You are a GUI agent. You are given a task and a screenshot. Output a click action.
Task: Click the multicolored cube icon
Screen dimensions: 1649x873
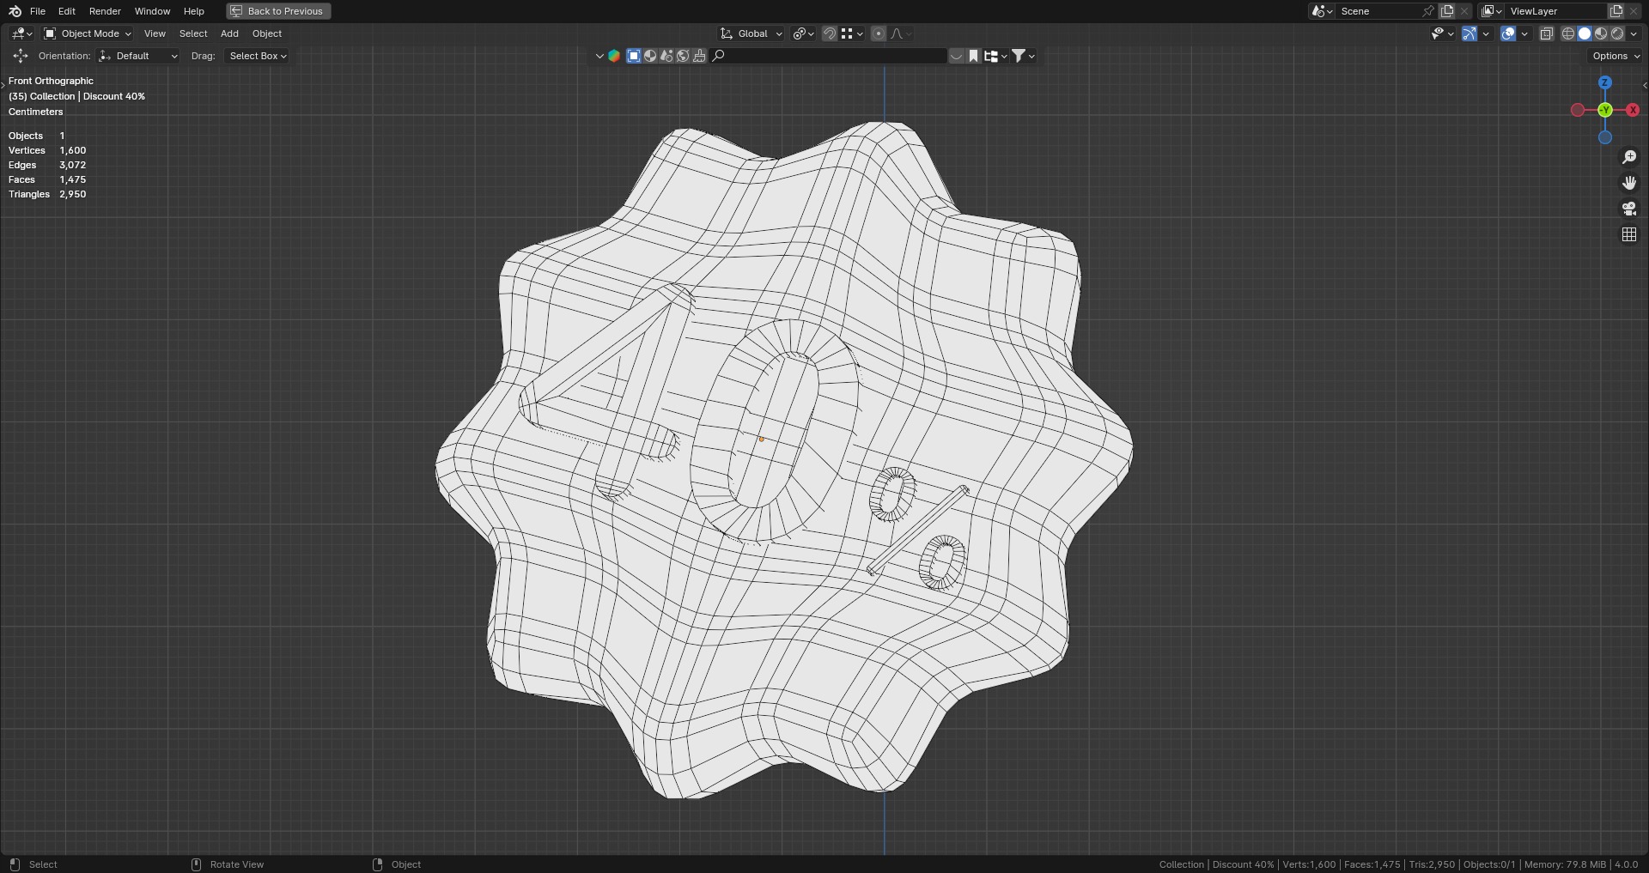tap(614, 56)
